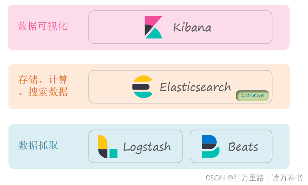This screenshot has width=308, height=185.
Task: Click the green Lucene badge
Action: pyautogui.click(x=253, y=95)
